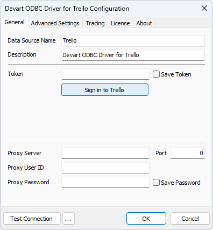Image resolution: width=213 pixels, height=230 pixels.
Task: Switch to the License tab
Action: 120,23
